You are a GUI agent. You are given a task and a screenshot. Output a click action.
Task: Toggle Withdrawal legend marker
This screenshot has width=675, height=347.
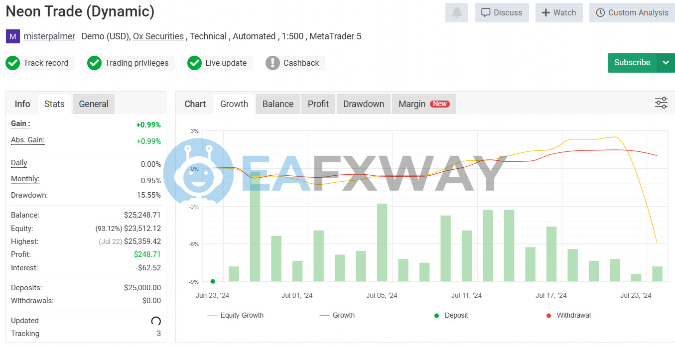coord(568,315)
